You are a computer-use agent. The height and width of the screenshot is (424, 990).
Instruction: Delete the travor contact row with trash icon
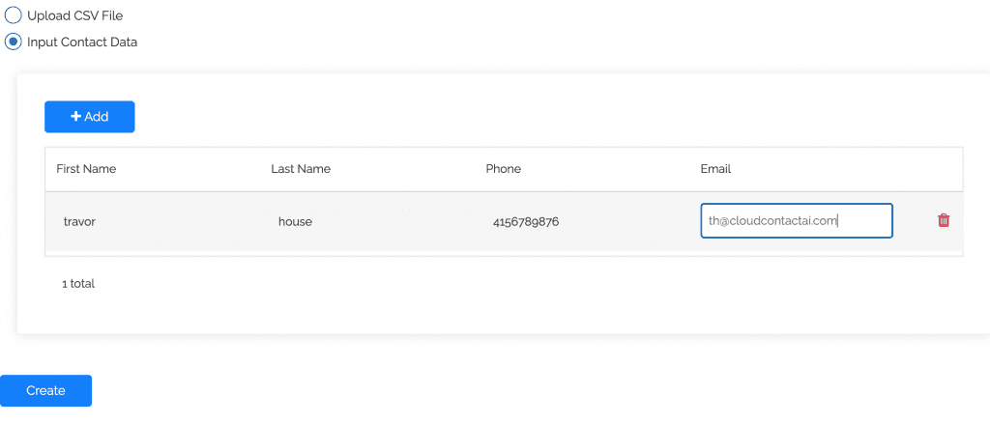click(944, 220)
